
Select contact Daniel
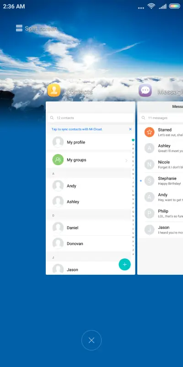88,228
